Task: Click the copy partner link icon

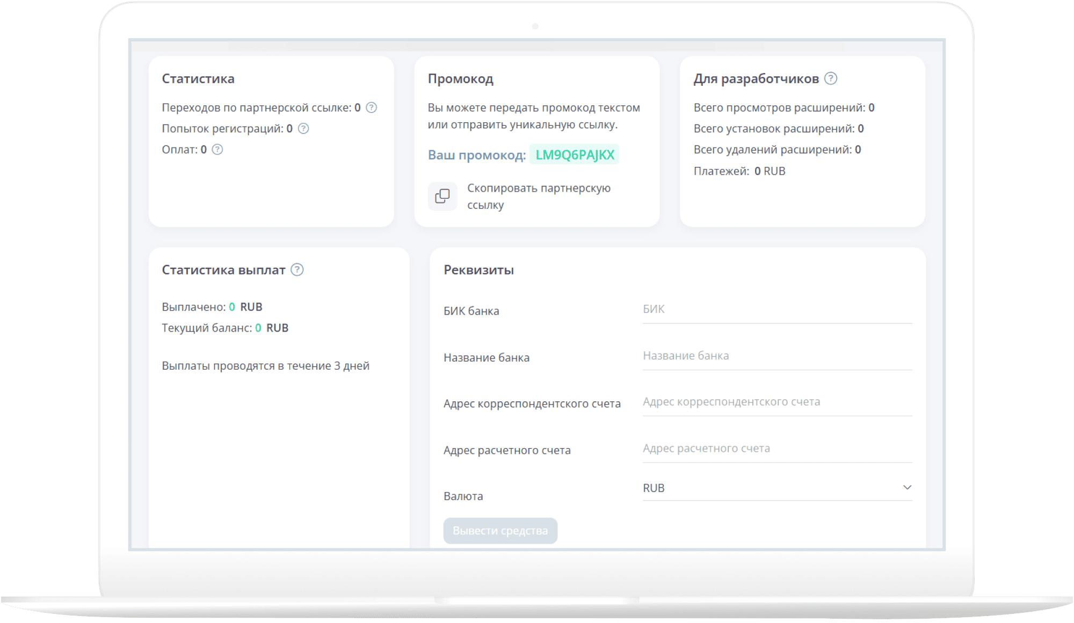Action: tap(442, 196)
